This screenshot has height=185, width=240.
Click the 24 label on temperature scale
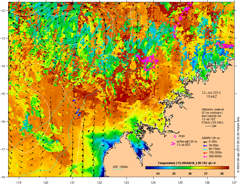click(158, 174)
